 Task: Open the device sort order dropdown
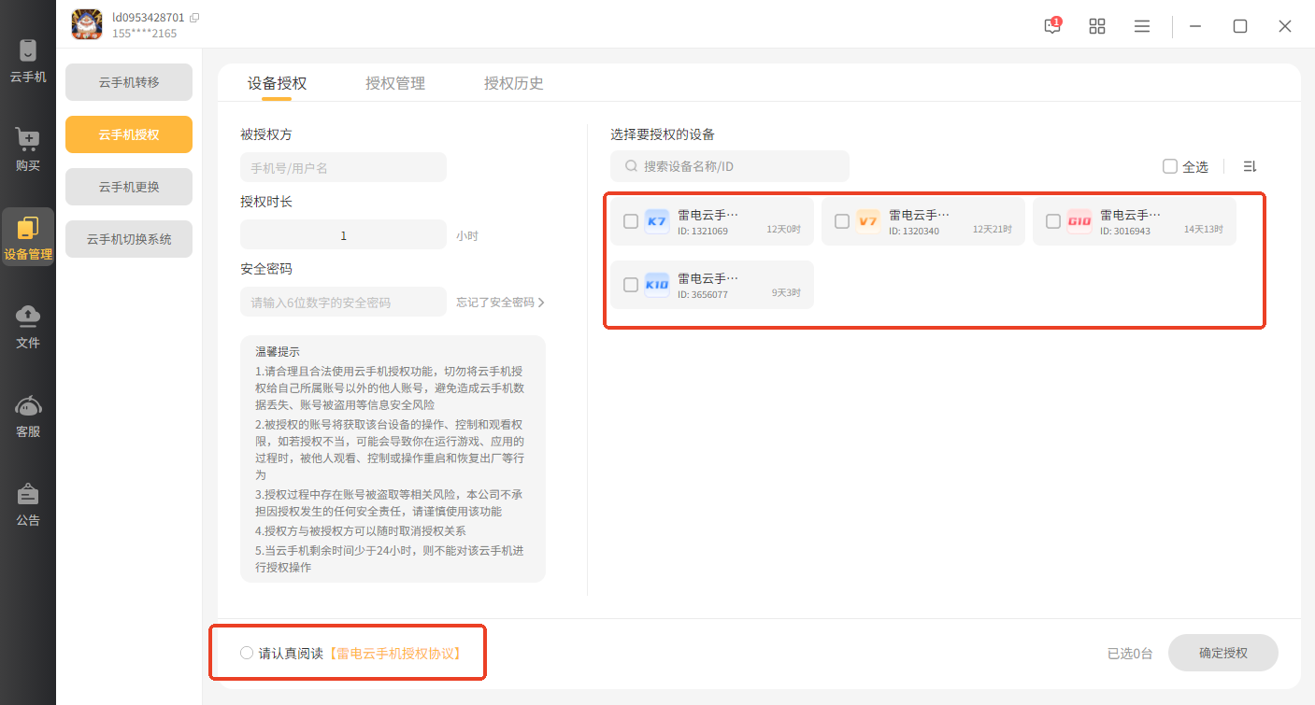pos(1250,166)
